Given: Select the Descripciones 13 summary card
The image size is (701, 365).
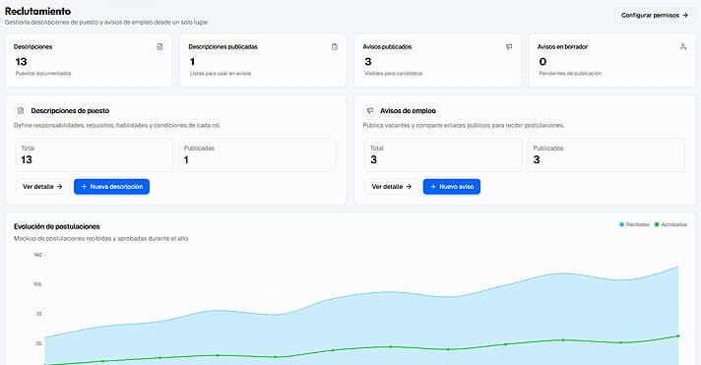Looking at the screenshot, I should coord(89,60).
